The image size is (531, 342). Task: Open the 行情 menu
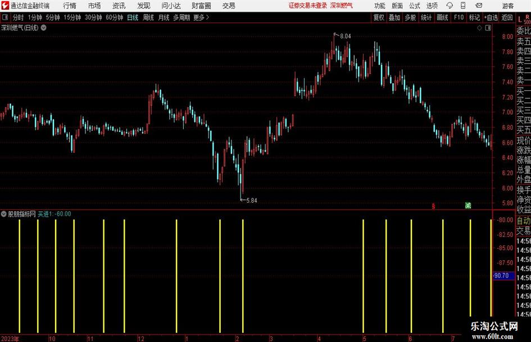tap(70, 6)
